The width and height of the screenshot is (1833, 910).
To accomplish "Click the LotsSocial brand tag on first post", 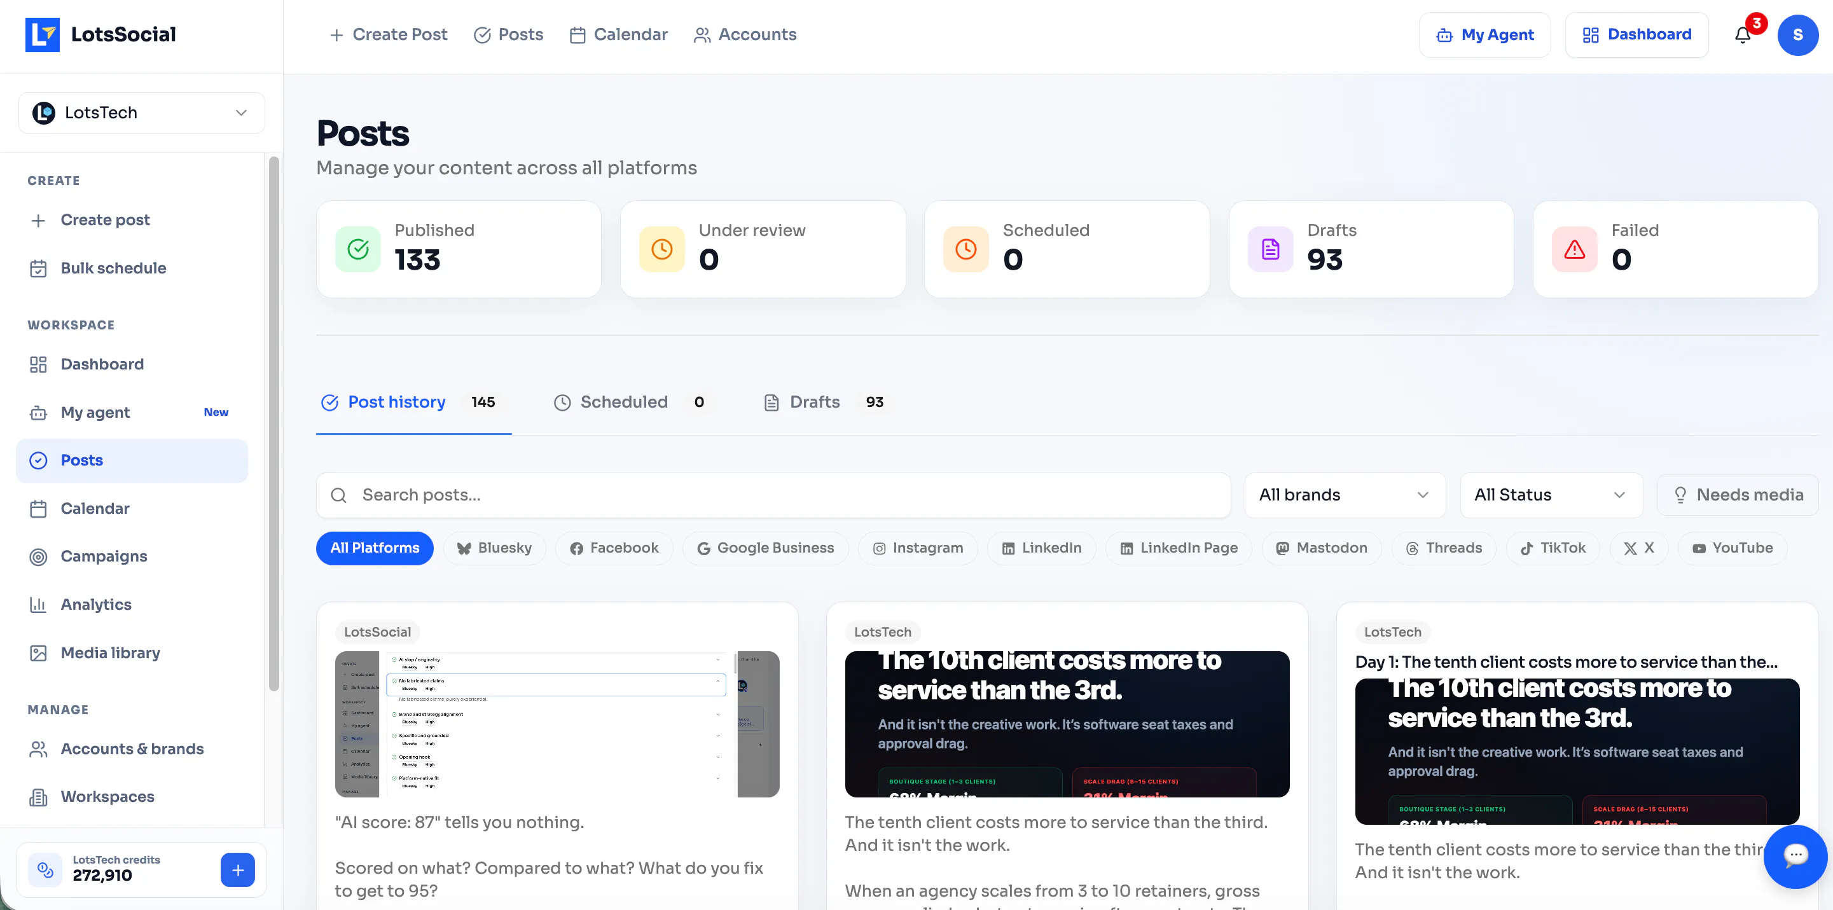I will click(x=377, y=632).
